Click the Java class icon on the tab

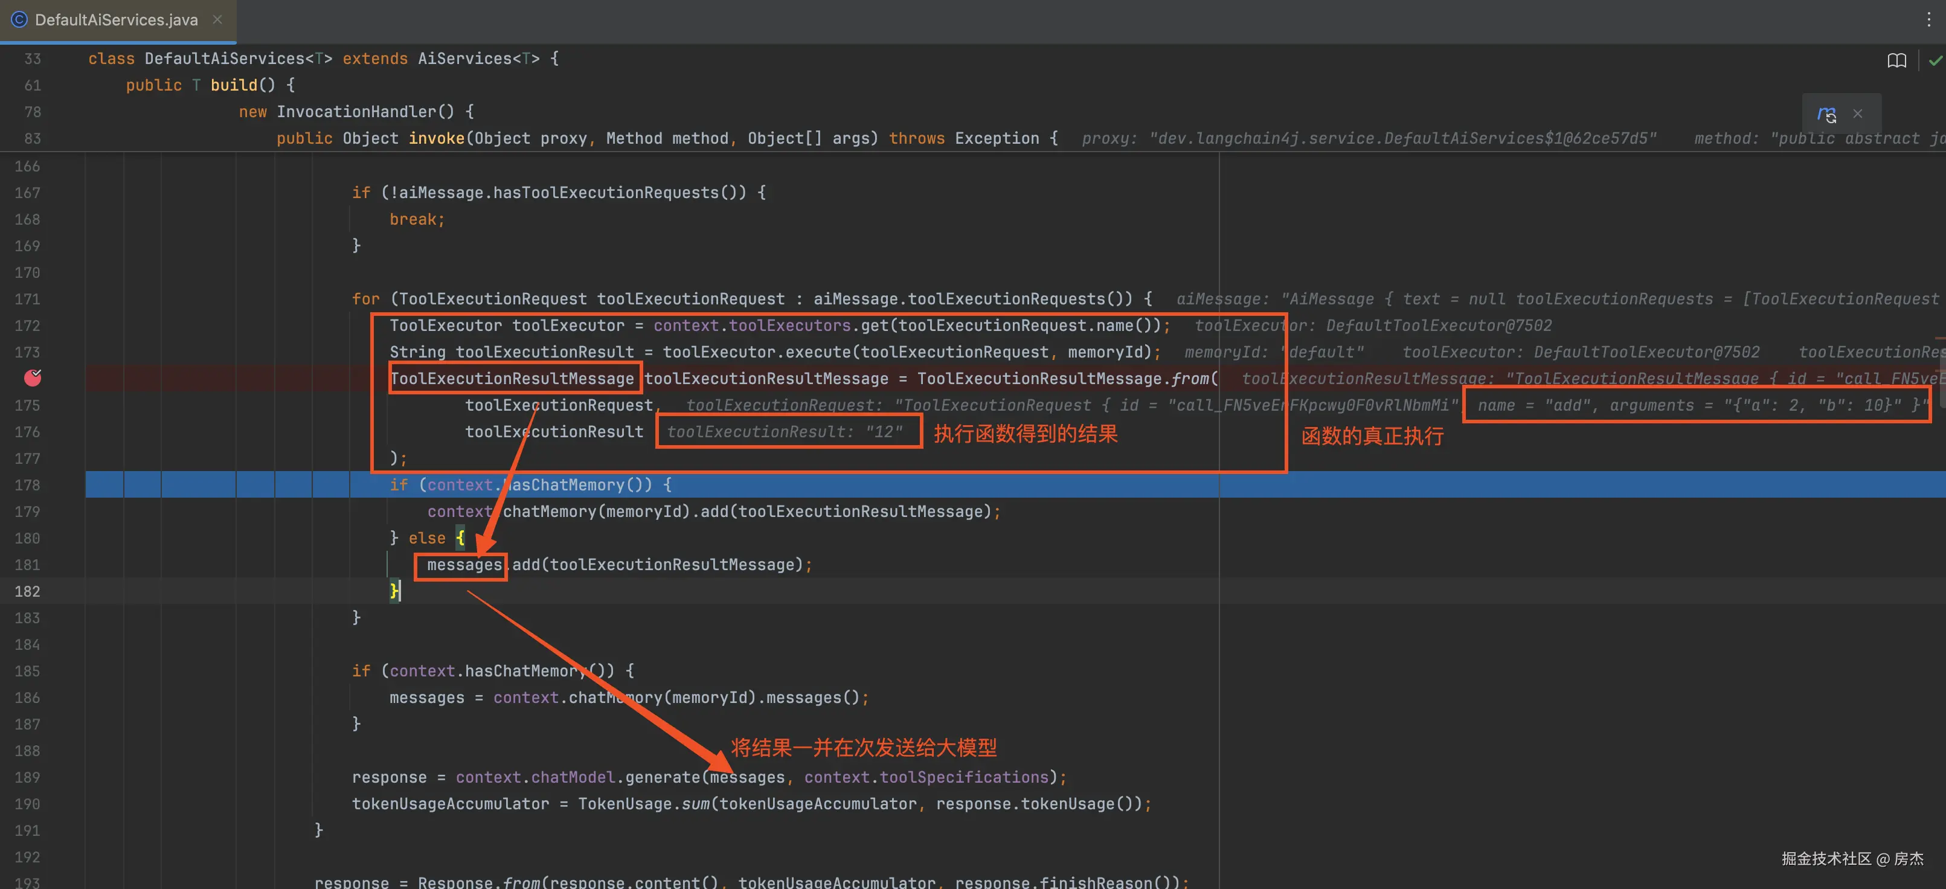(19, 20)
